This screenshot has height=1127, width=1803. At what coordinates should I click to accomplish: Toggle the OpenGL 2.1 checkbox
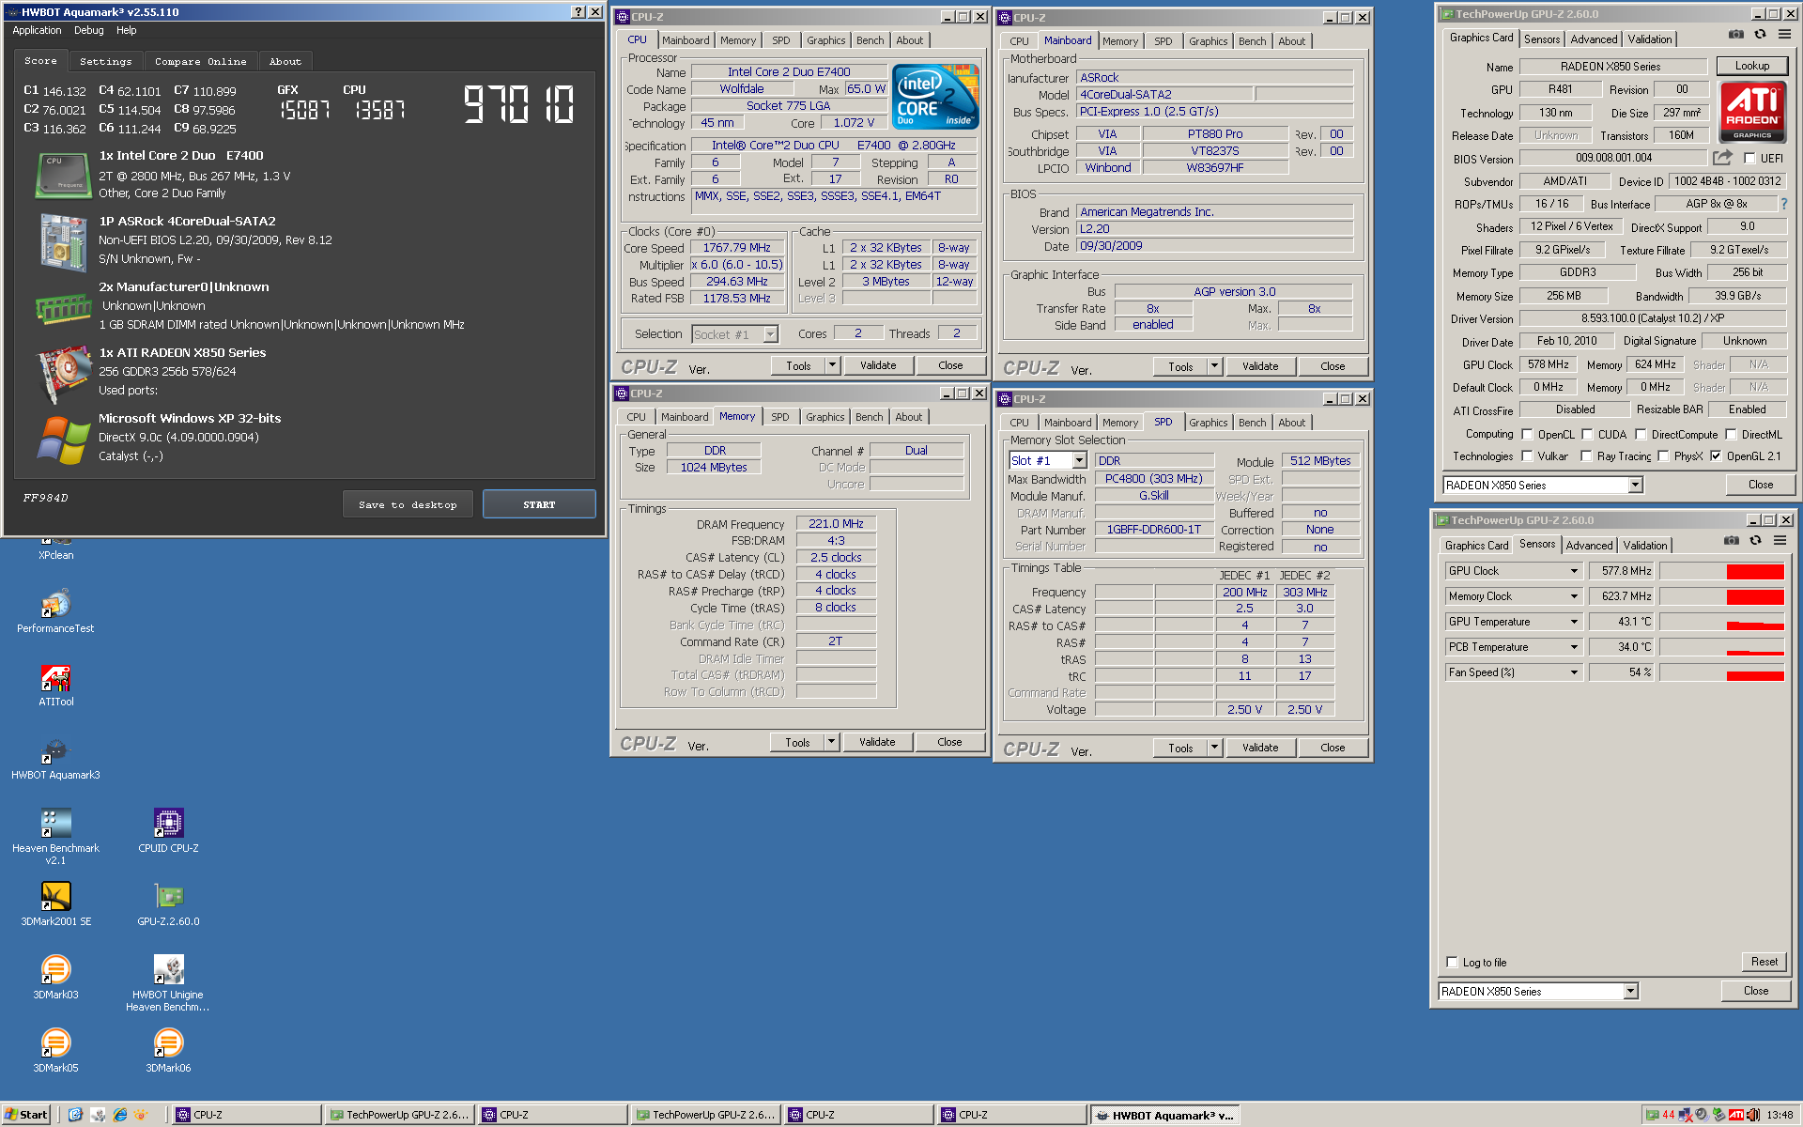(1716, 456)
